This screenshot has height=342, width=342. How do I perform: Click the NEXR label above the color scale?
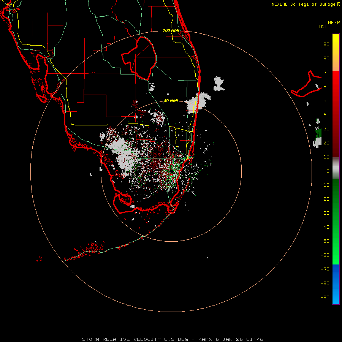(x=334, y=23)
